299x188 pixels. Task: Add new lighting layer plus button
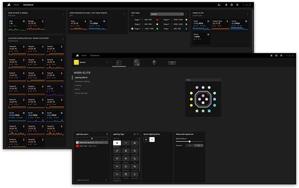(x=92, y=138)
